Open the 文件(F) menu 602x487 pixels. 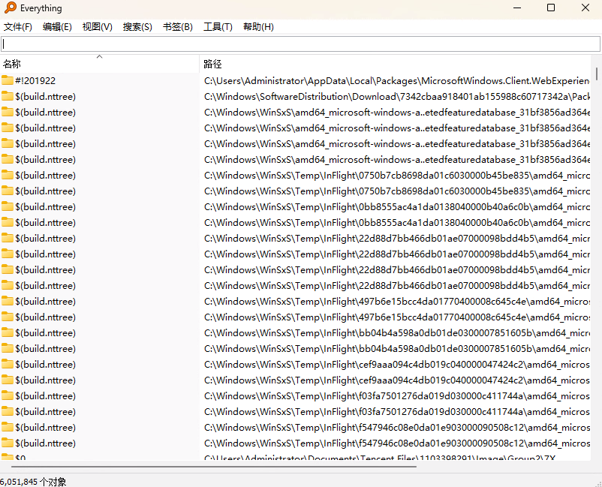18,27
